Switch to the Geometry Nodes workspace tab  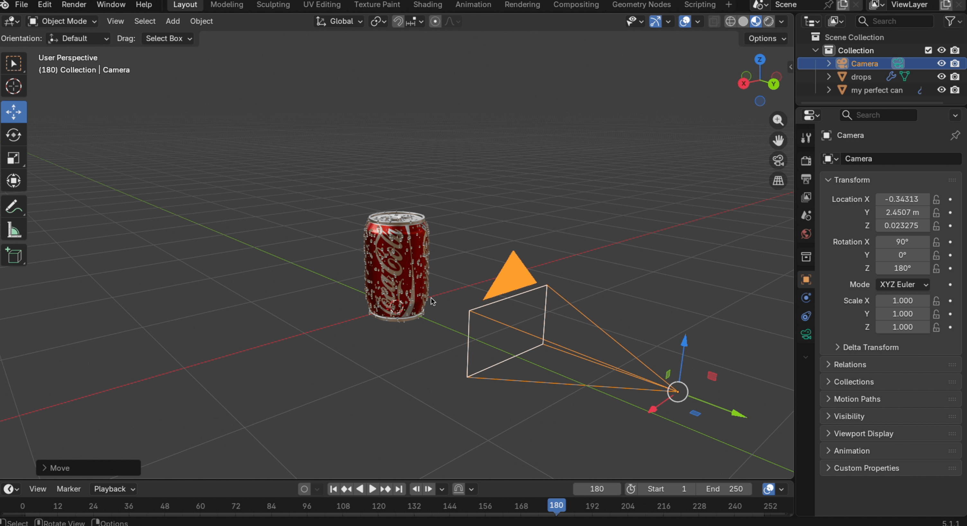tap(641, 5)
